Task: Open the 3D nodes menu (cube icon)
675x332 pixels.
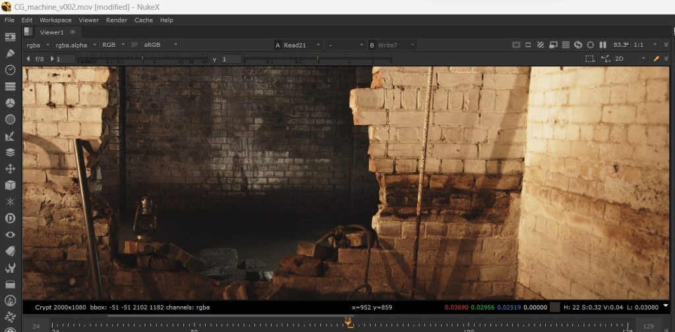Action: point(10,185)
